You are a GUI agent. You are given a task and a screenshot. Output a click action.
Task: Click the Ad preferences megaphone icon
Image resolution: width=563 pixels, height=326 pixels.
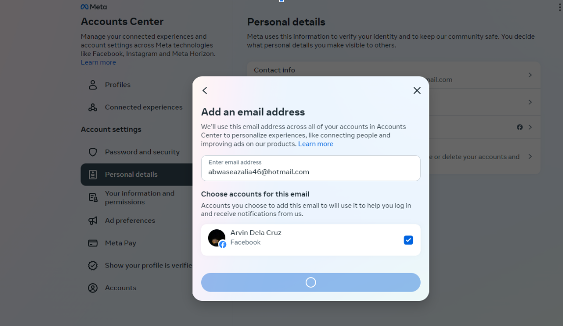93,221
